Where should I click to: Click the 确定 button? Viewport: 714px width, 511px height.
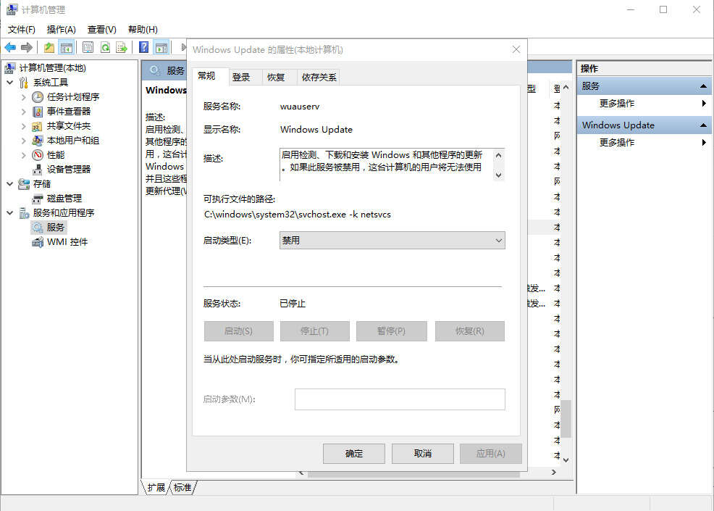pyautogui.click(x=354, y=454)
